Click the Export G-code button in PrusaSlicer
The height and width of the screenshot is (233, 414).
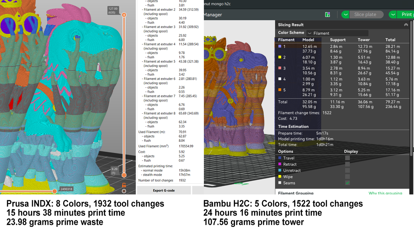pos(164,191)
